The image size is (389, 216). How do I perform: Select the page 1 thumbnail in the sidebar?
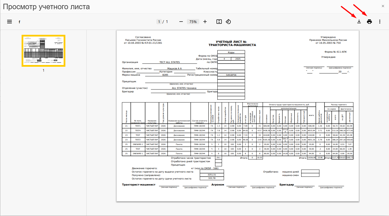pos(43,51)
